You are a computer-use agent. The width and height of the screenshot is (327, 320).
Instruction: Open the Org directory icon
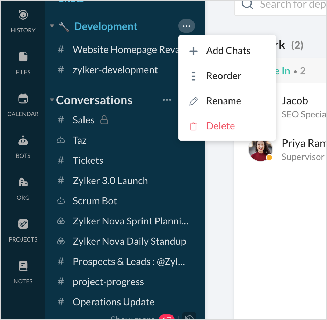coord(23,182)
